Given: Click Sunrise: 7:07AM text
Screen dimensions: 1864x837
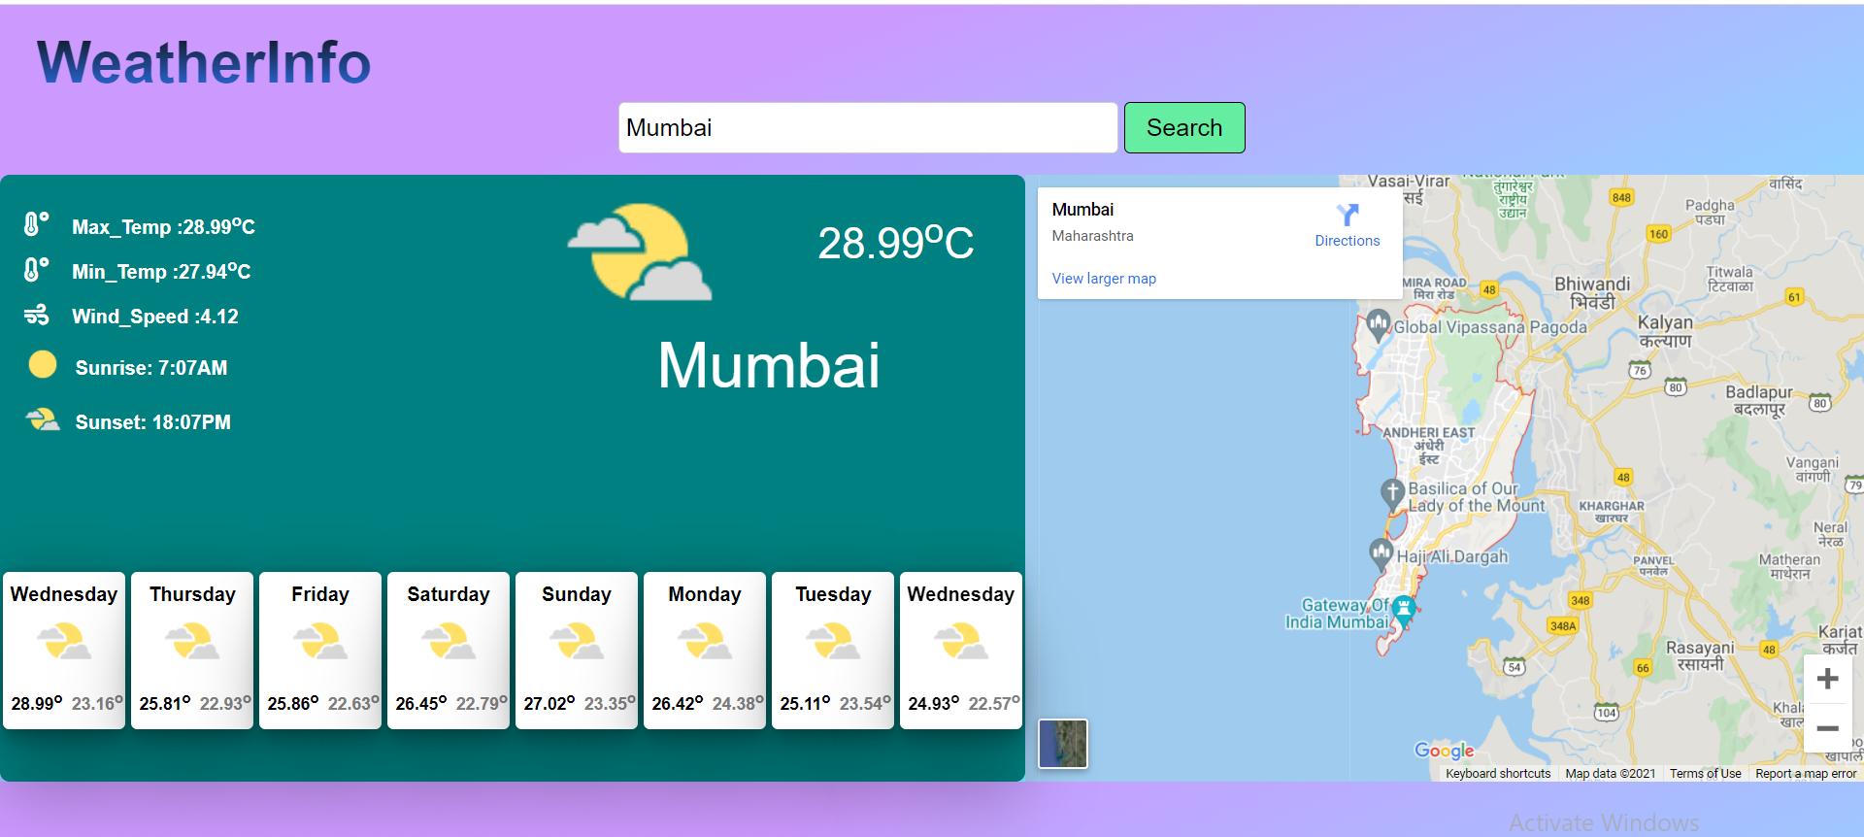Looking at the screenshot, I should pyautogui.click(x=151, y=368).
